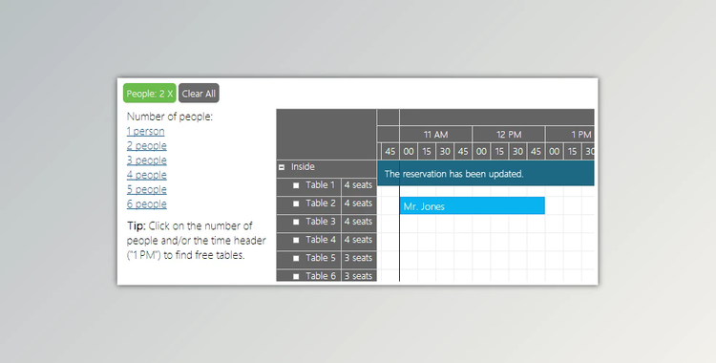This screenshot has height=363, width=716.
Task: Click the 12 PM time header
Action: (x=509, y=135)
